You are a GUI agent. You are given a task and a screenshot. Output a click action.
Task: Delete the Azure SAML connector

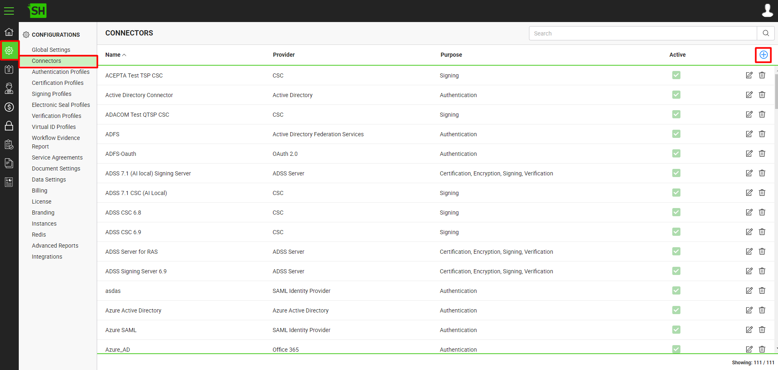click(x=762, y=330)
